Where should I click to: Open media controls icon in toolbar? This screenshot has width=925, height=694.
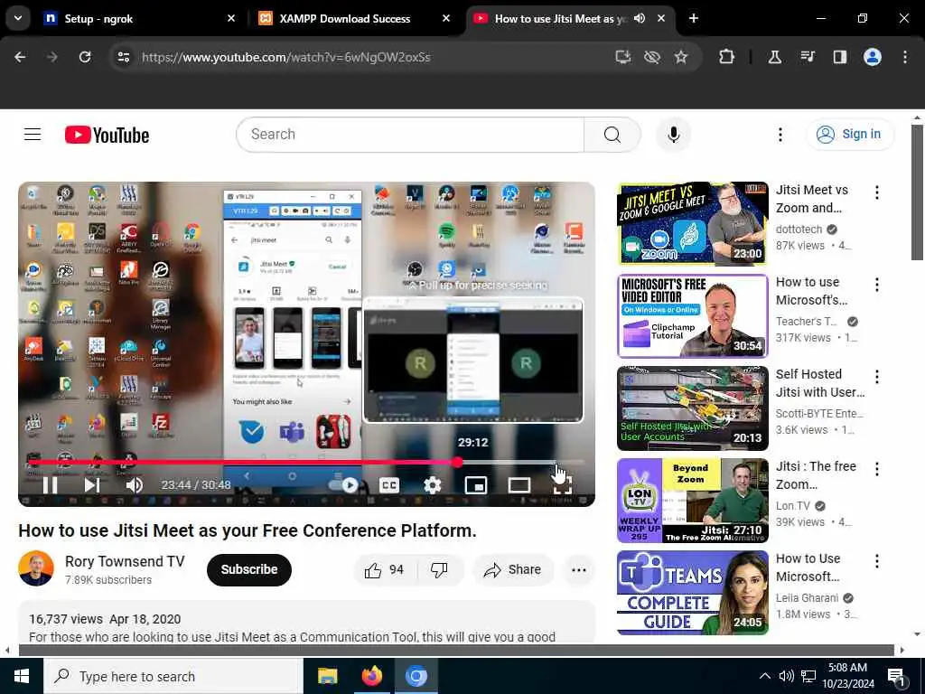pos(808,57)
